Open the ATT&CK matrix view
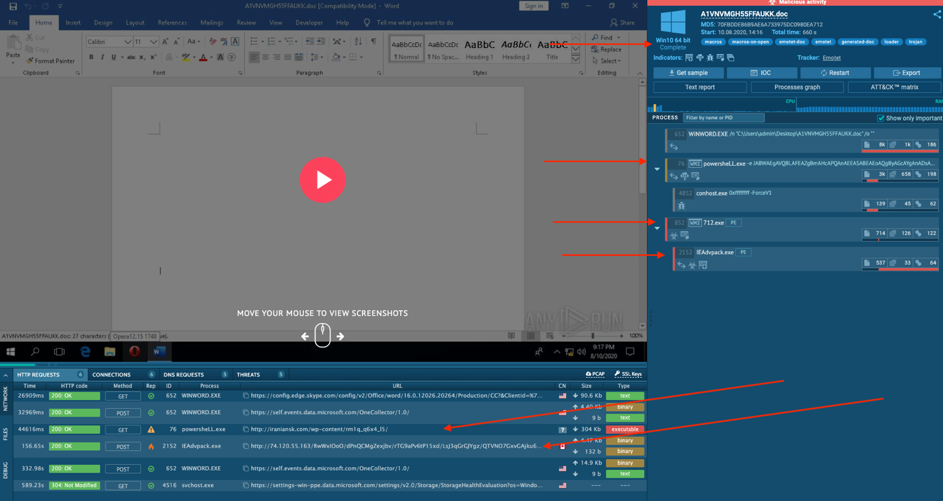Image resolution: width=943 pixels, height=501 pixels. tap(894, 87)
